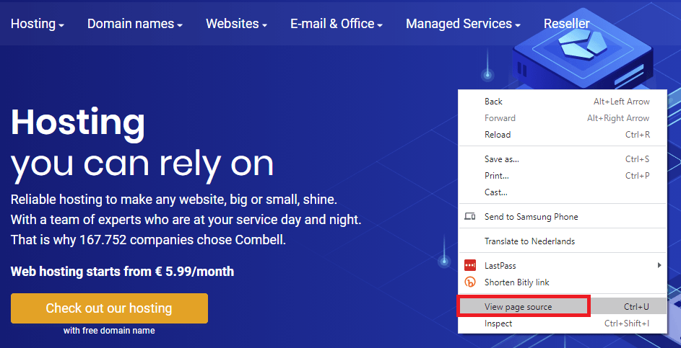The image size is (681, 348).
Task: Open the Hosting navigation dropdown
Action: click(38, 24)
